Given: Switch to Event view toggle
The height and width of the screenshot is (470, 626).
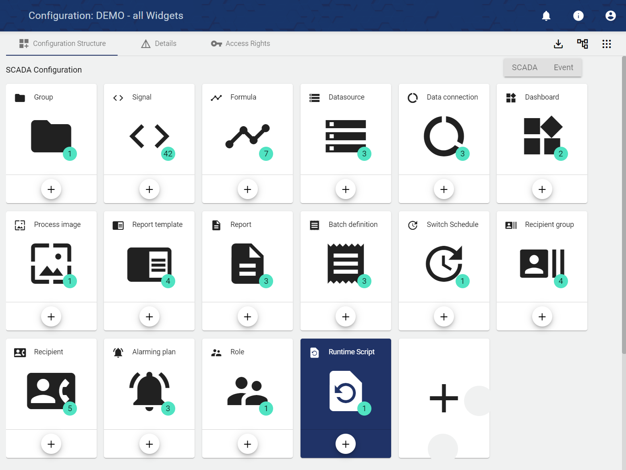Looking at the screenshot, I should 563,67.
